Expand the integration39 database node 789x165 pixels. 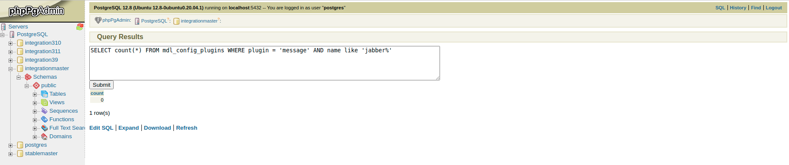pyautogui.click(x=10, y=60)
